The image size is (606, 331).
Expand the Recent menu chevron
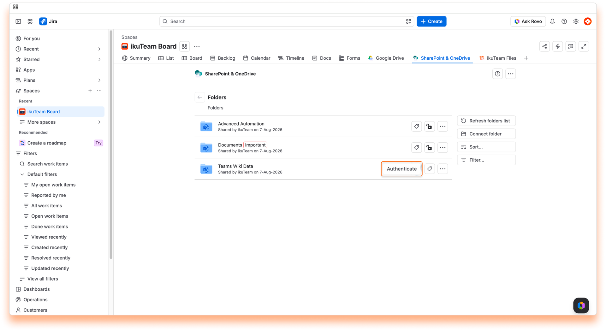click(x=99, y=49)
